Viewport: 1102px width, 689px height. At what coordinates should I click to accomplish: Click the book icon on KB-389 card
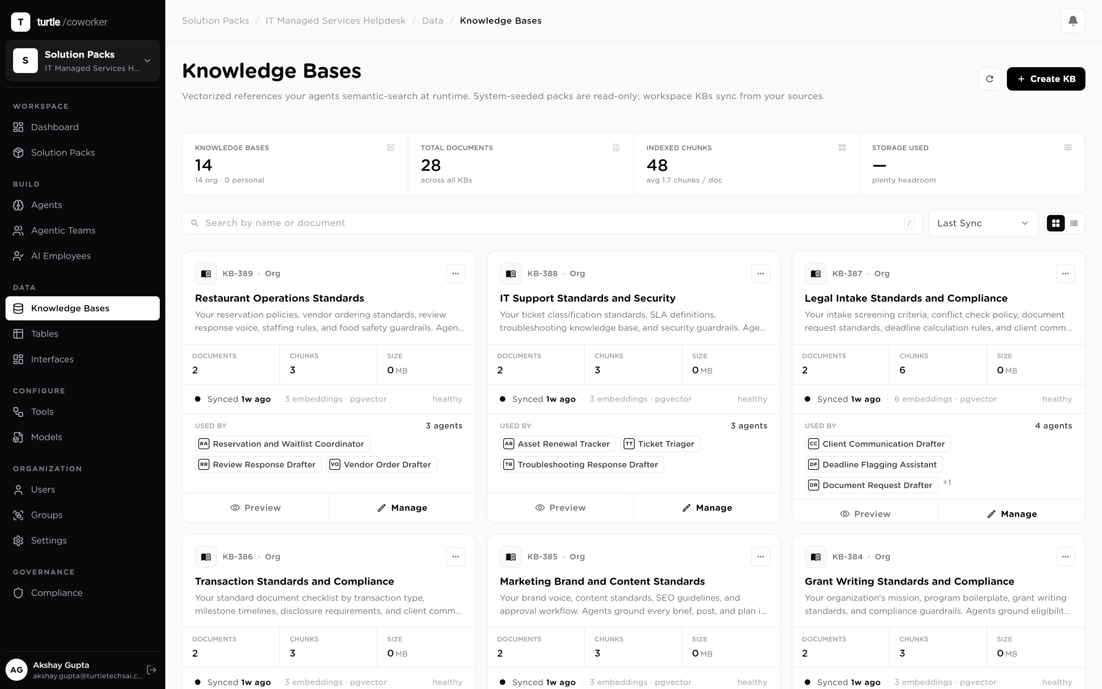206,274
